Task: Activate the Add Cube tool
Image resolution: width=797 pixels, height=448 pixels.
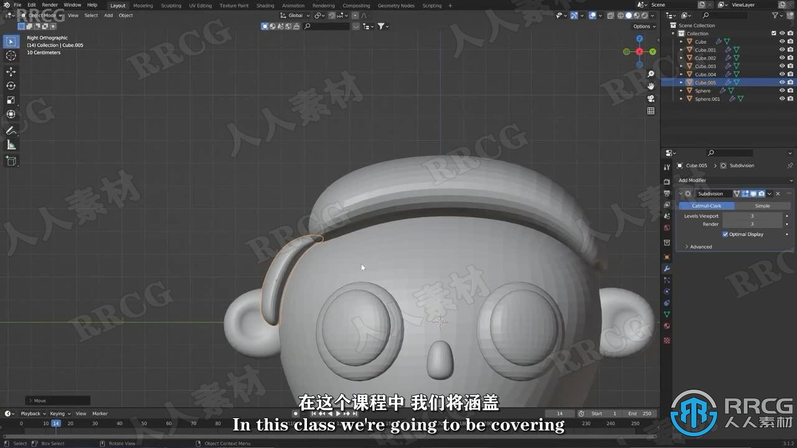Action: tap(11, 161)
